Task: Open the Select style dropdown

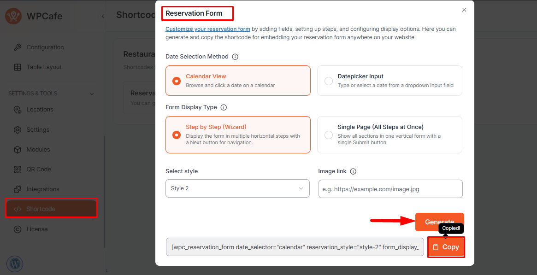Action: click(237, 188)
